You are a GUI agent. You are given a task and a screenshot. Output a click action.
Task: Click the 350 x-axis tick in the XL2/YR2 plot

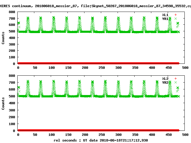point(135,135)
